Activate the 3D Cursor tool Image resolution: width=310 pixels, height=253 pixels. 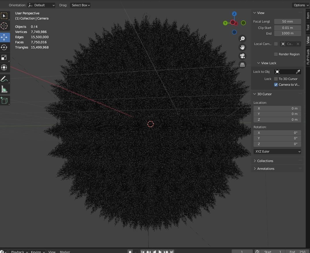tap(4, 26)
